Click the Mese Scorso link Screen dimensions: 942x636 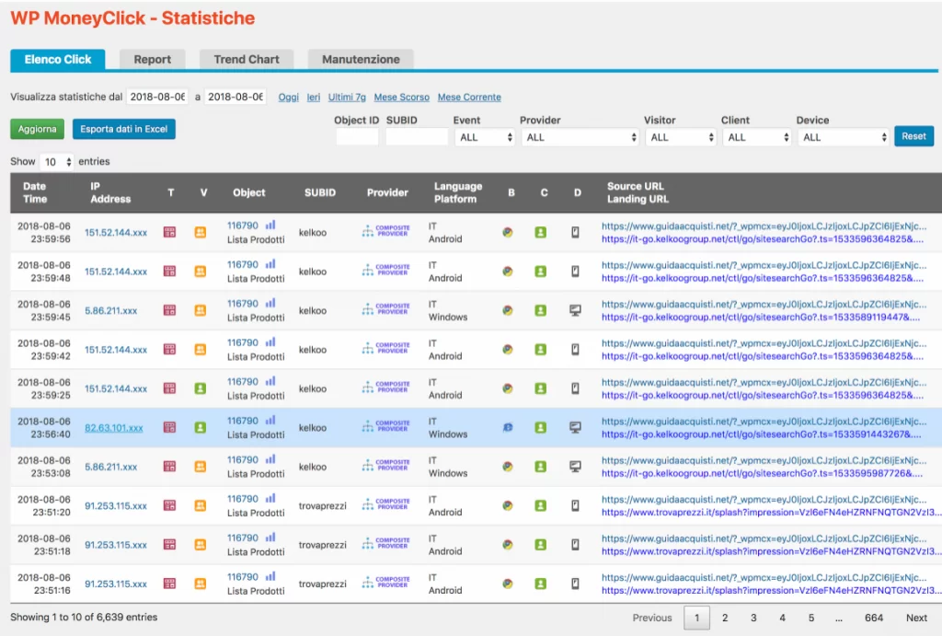[x=401, y=97]
